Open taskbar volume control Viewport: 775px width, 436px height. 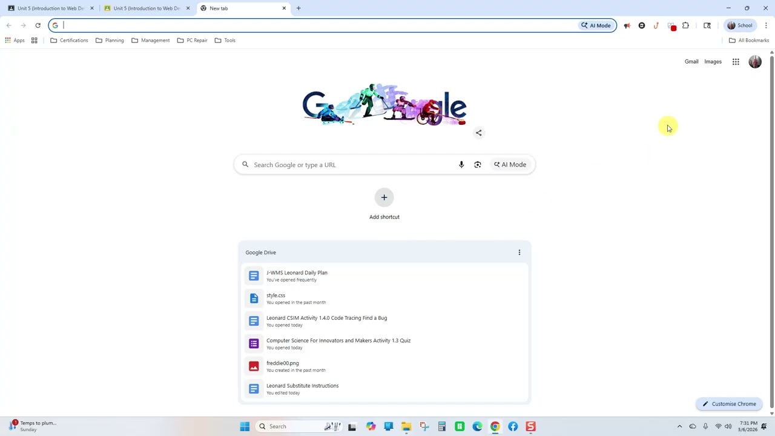click(728, 426)
